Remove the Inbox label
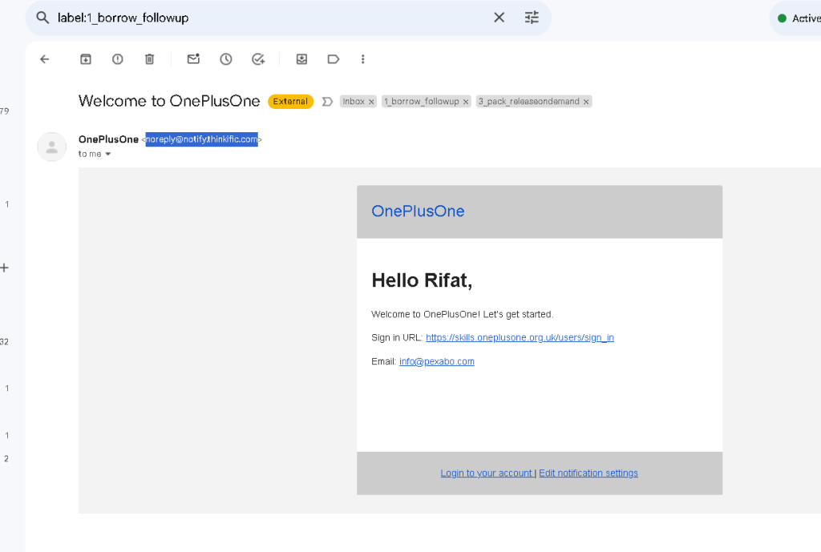 [371, 102]
